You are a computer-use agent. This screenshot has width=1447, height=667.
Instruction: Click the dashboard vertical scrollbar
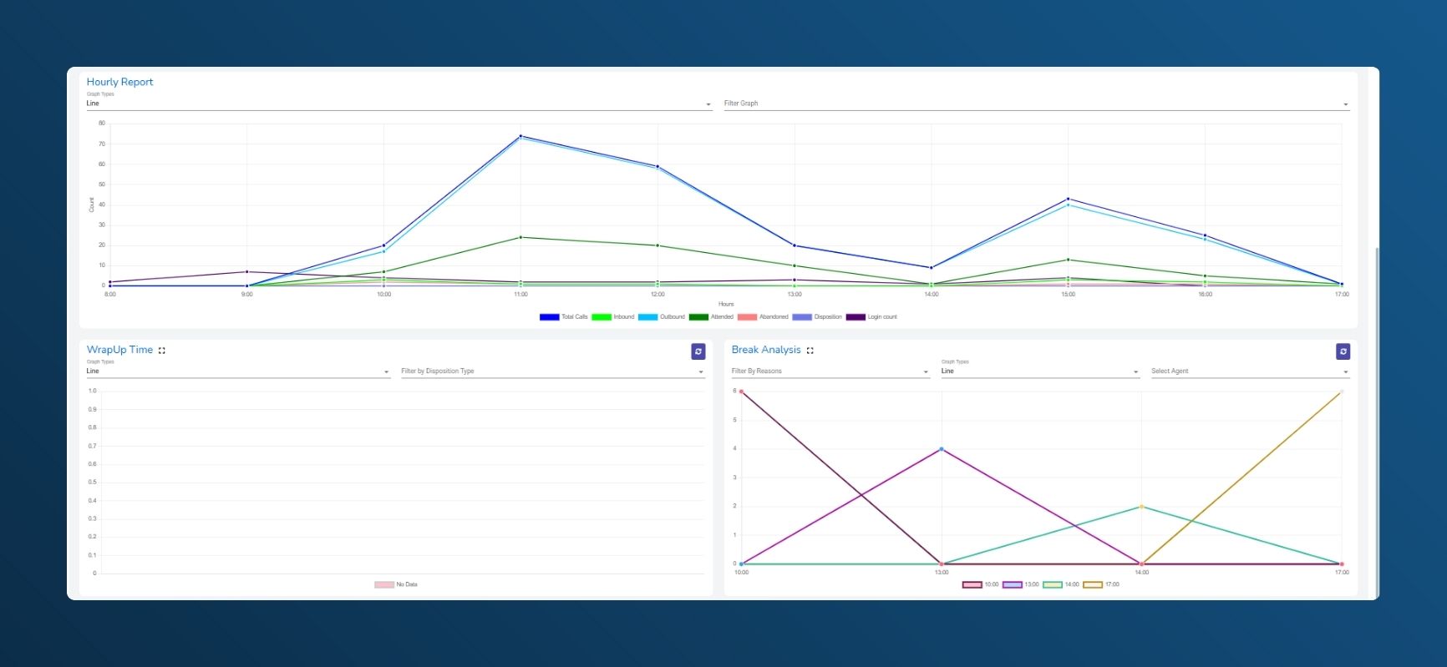1377,422
